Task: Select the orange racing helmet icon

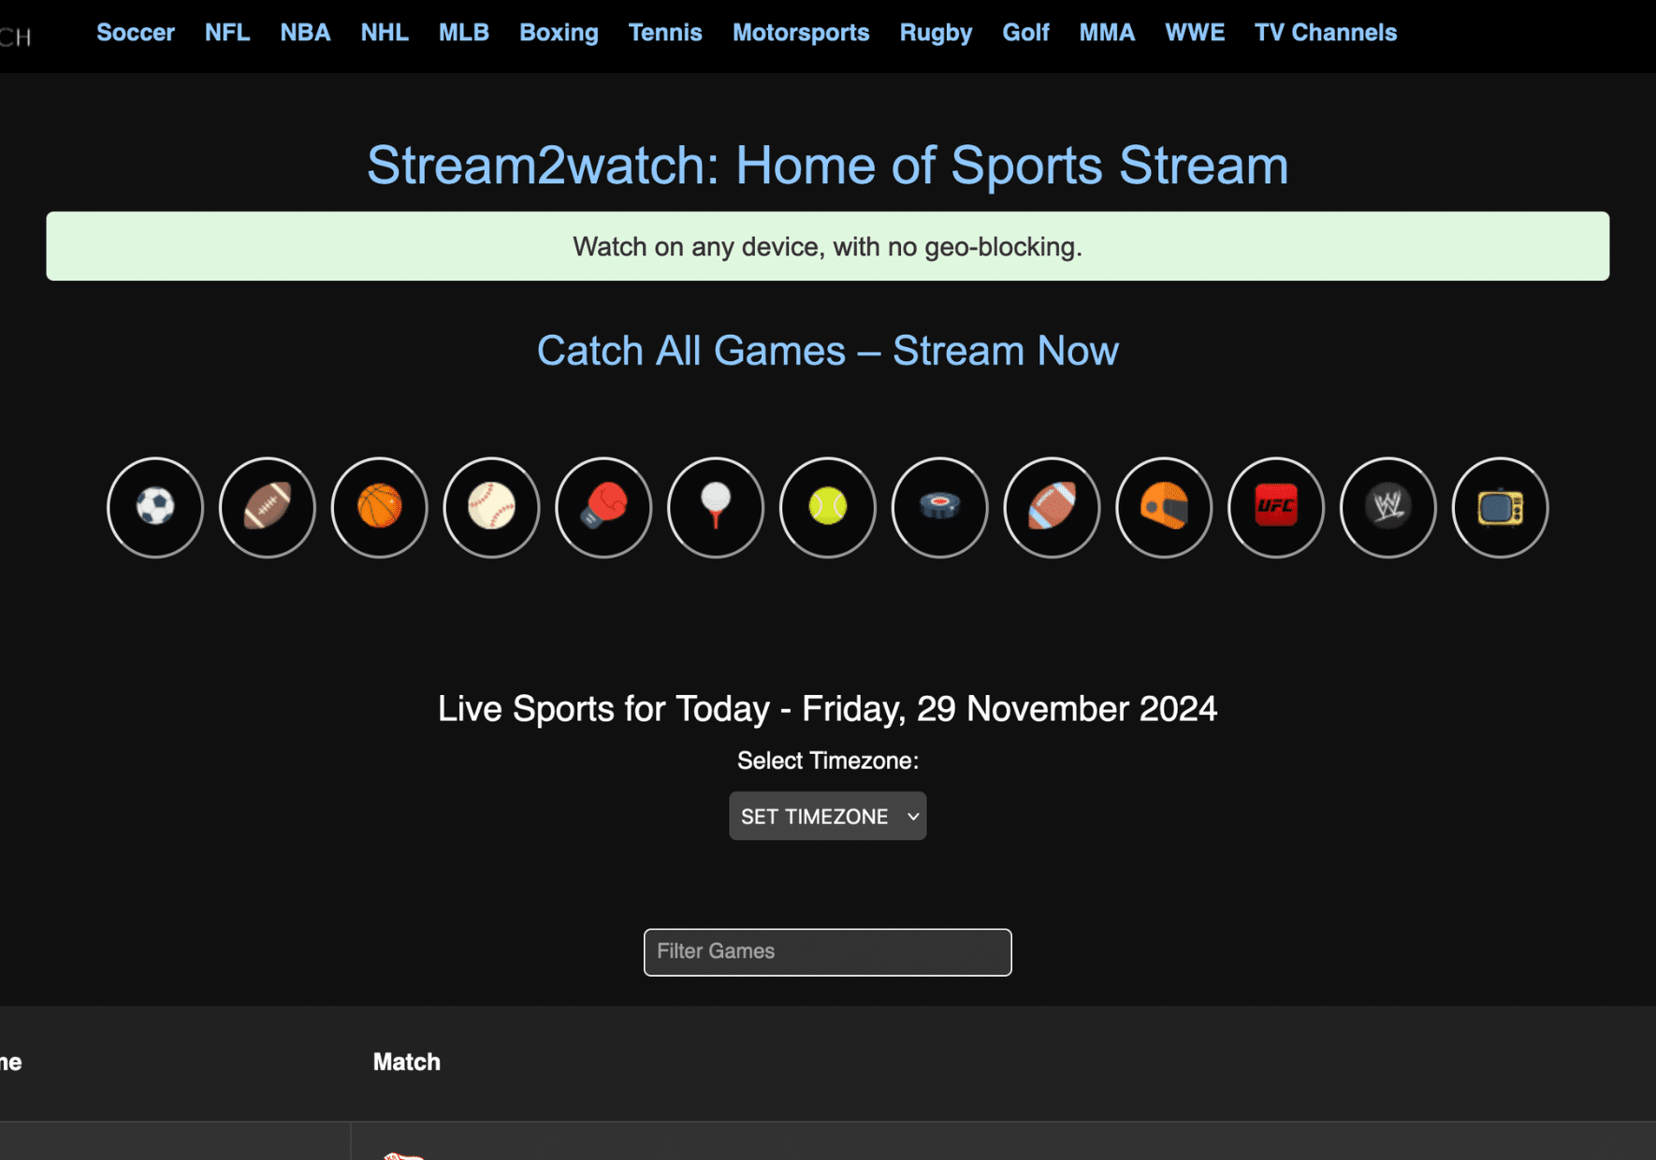Action: pos(1164,507)
